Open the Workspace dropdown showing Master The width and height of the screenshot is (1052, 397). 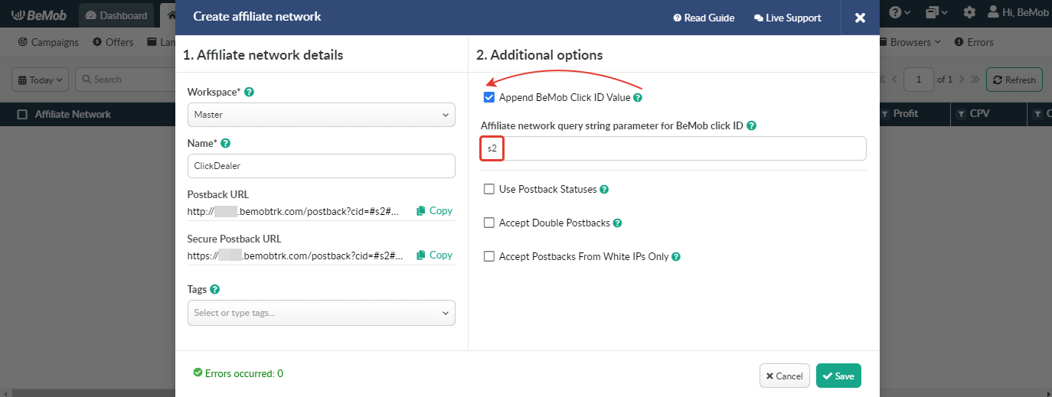(x=321, y=115)
